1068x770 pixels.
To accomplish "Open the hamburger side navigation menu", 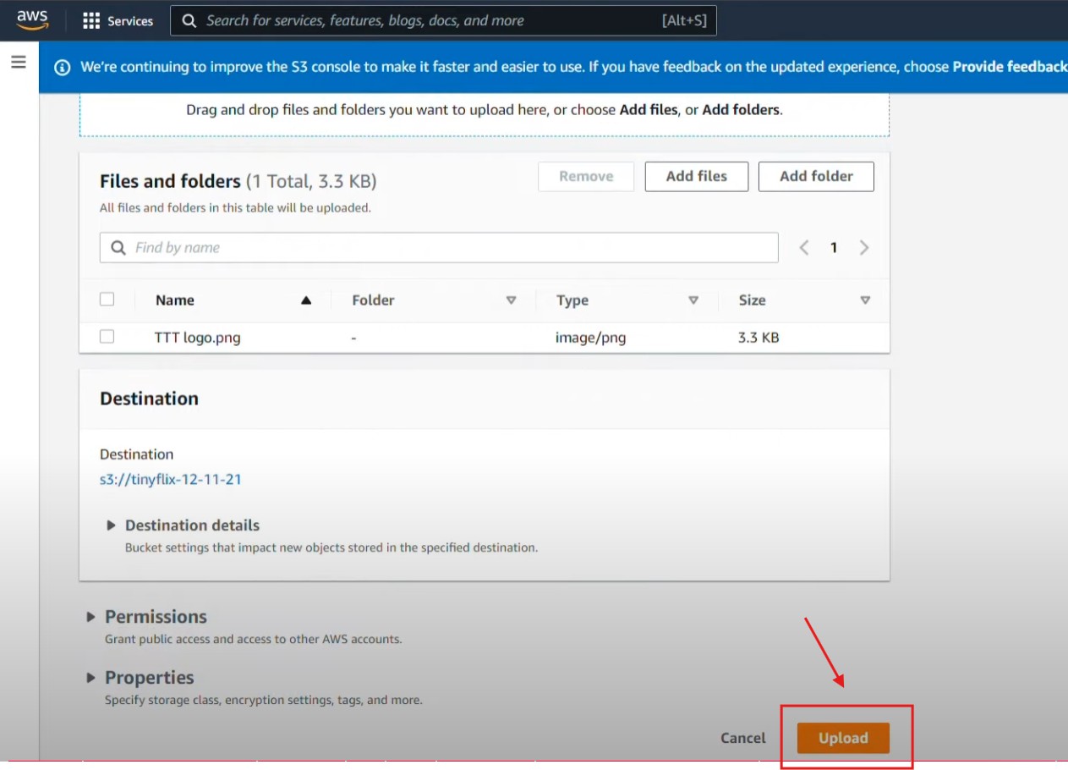I will coord(19,62).
